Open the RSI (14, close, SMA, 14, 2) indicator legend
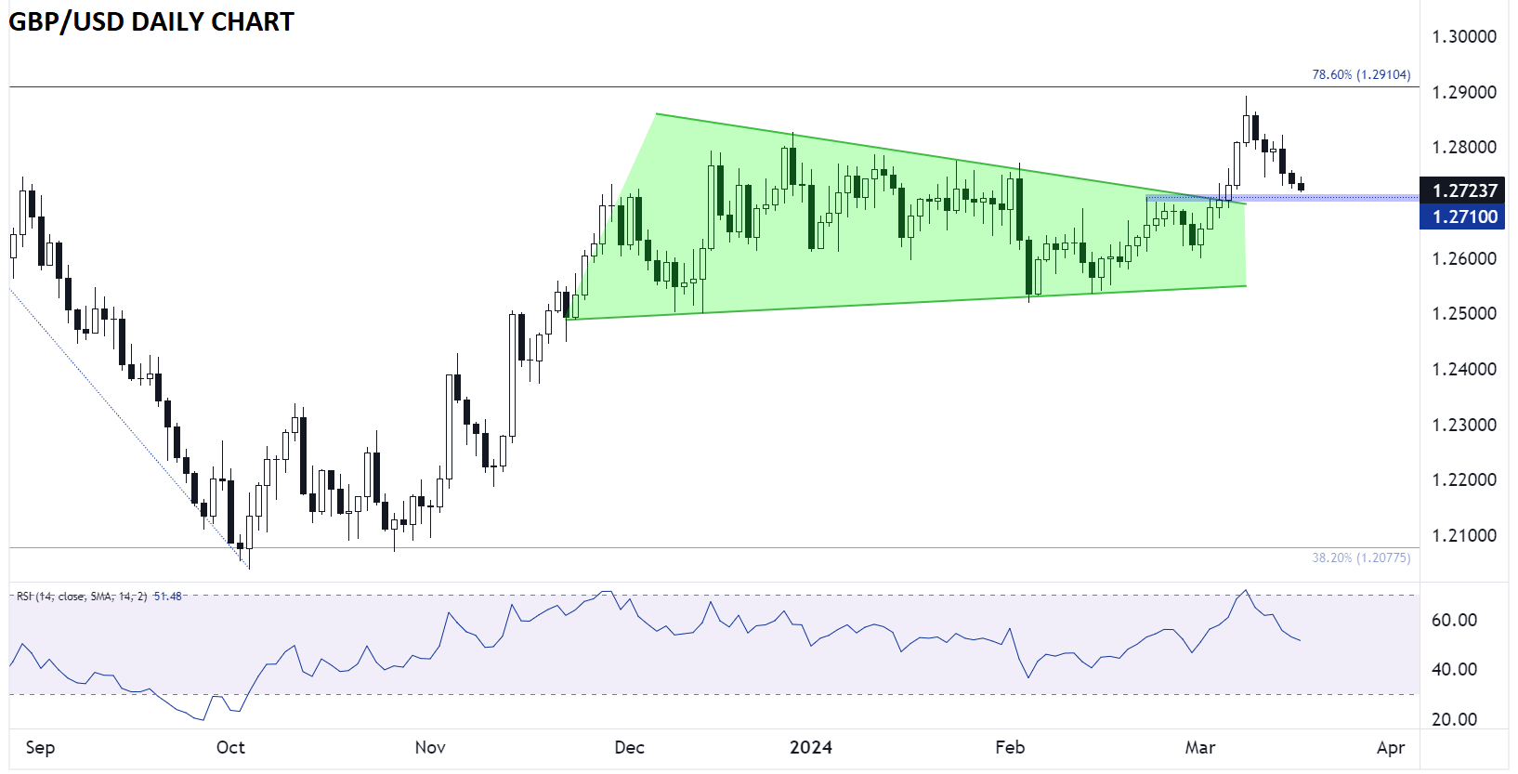Image resolution: width=1518 pixels, height=774 pixels. tap(83, 596)
